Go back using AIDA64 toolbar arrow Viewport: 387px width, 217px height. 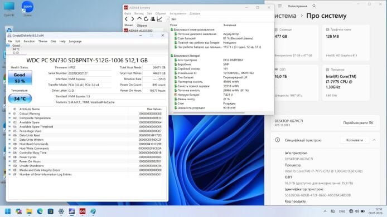click(127, 19)
